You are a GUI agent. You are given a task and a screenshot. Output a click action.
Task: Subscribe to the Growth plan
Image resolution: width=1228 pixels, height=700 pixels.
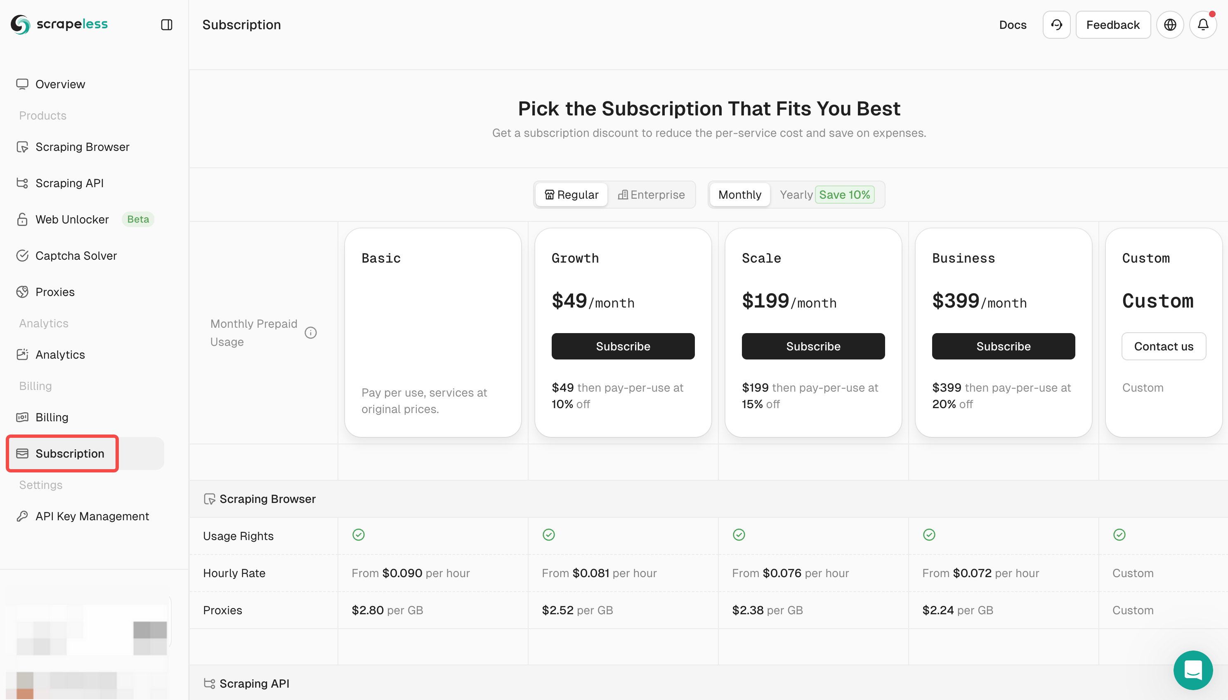click(x=623, y=346)
